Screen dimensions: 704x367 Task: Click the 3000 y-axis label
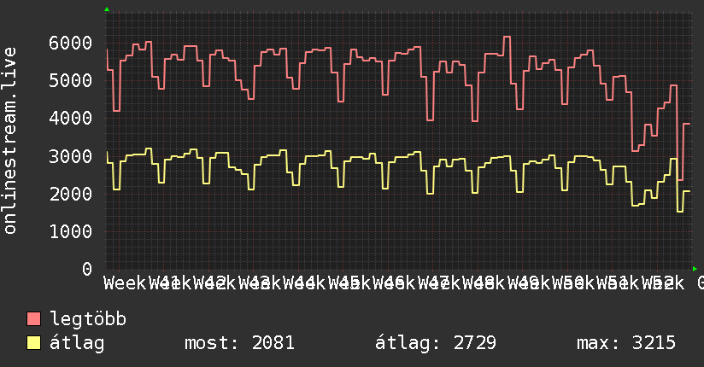click(71, 156)
